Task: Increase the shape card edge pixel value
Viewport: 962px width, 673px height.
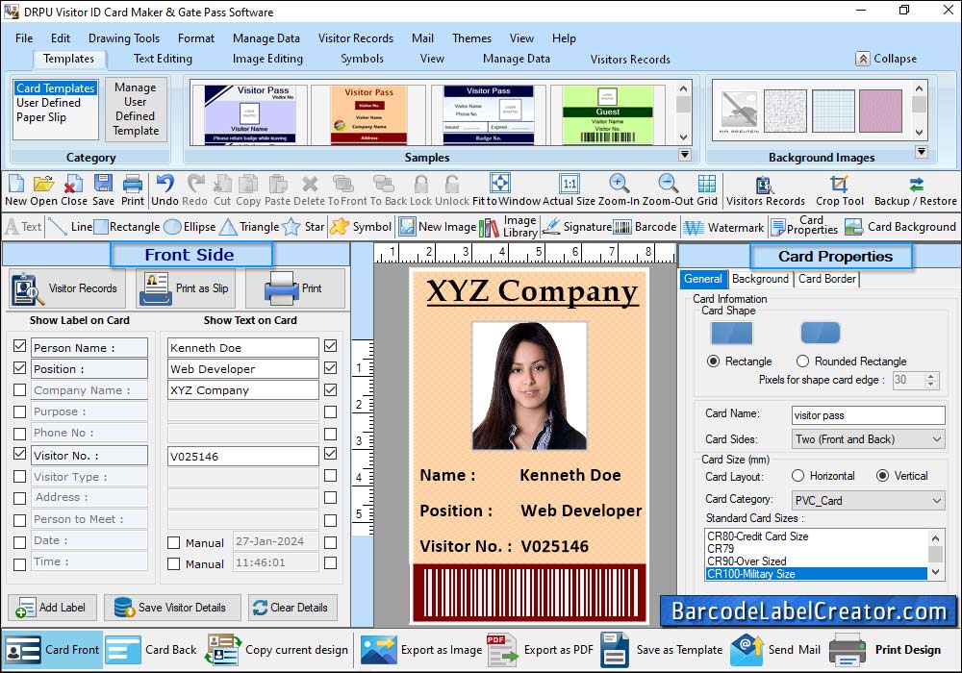Action: point(931,376)
